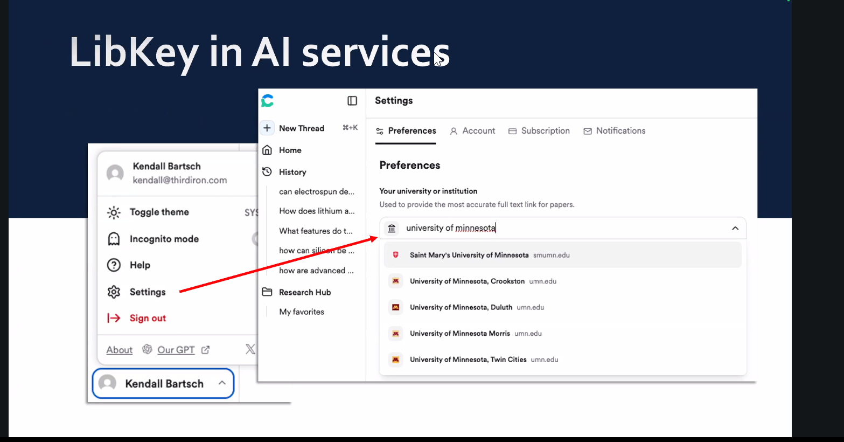Click the Consensus logo icon
Image resolution: width=844 pixels, height=442 pixels.
pyautogui.click(x=268, y=101)
